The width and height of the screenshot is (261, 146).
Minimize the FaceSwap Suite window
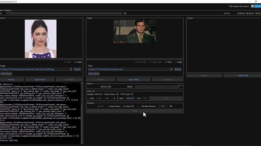pos(250,1)
